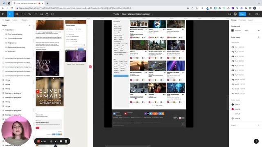Screen dimensions: 262x147
Task: Open the Resources components tool
Action: (41, 14)
